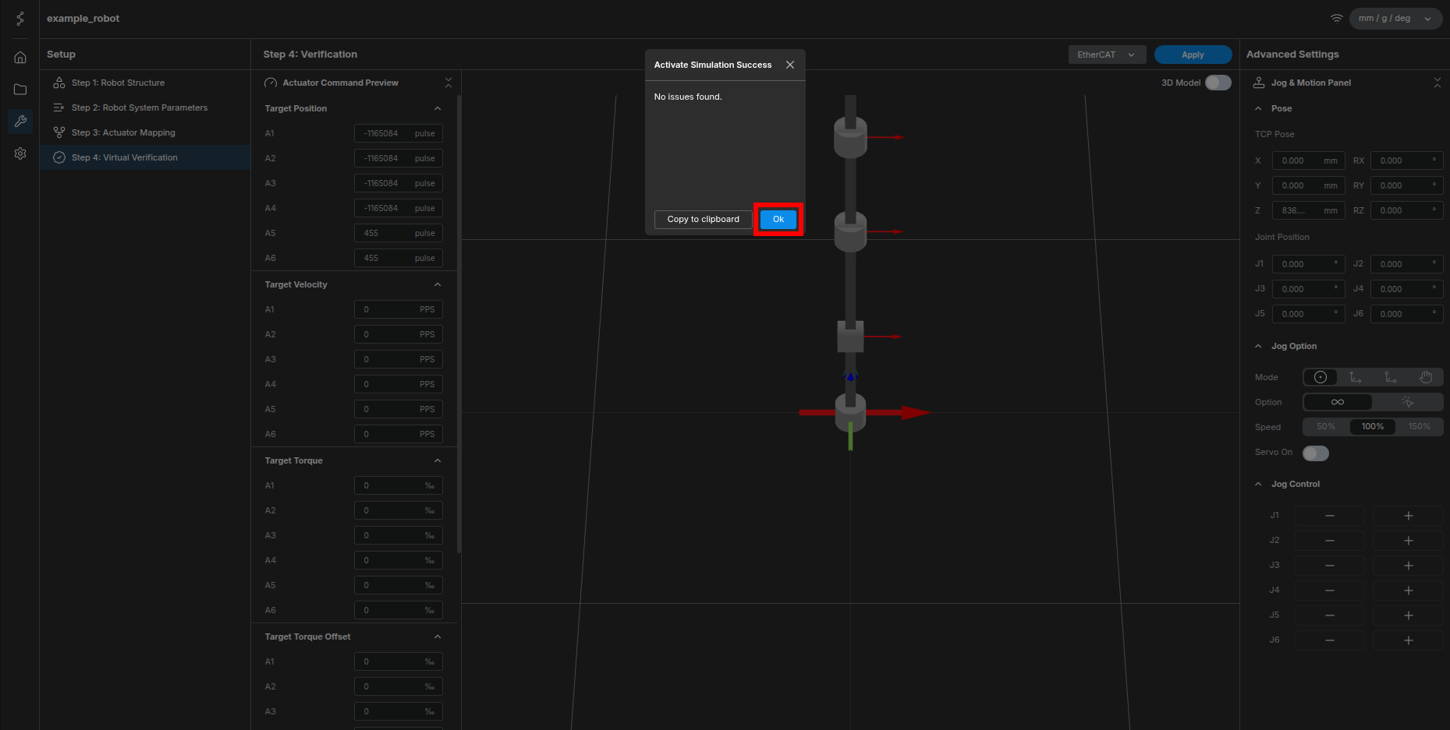Set jog speed to 50%
This screenshot has width=1450, height=730.
1326,427
